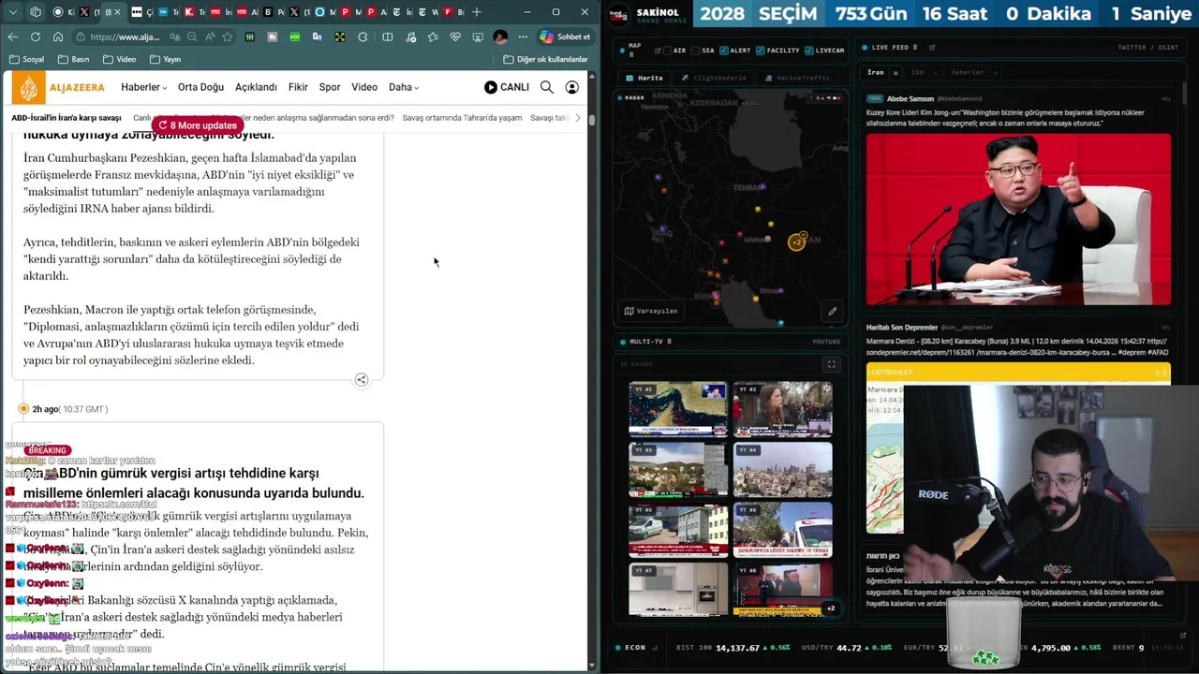The height and width of the screenshot is (674, 1199).
Task: Click the Al Jazeera logo
Action: (x=58, y=87)
